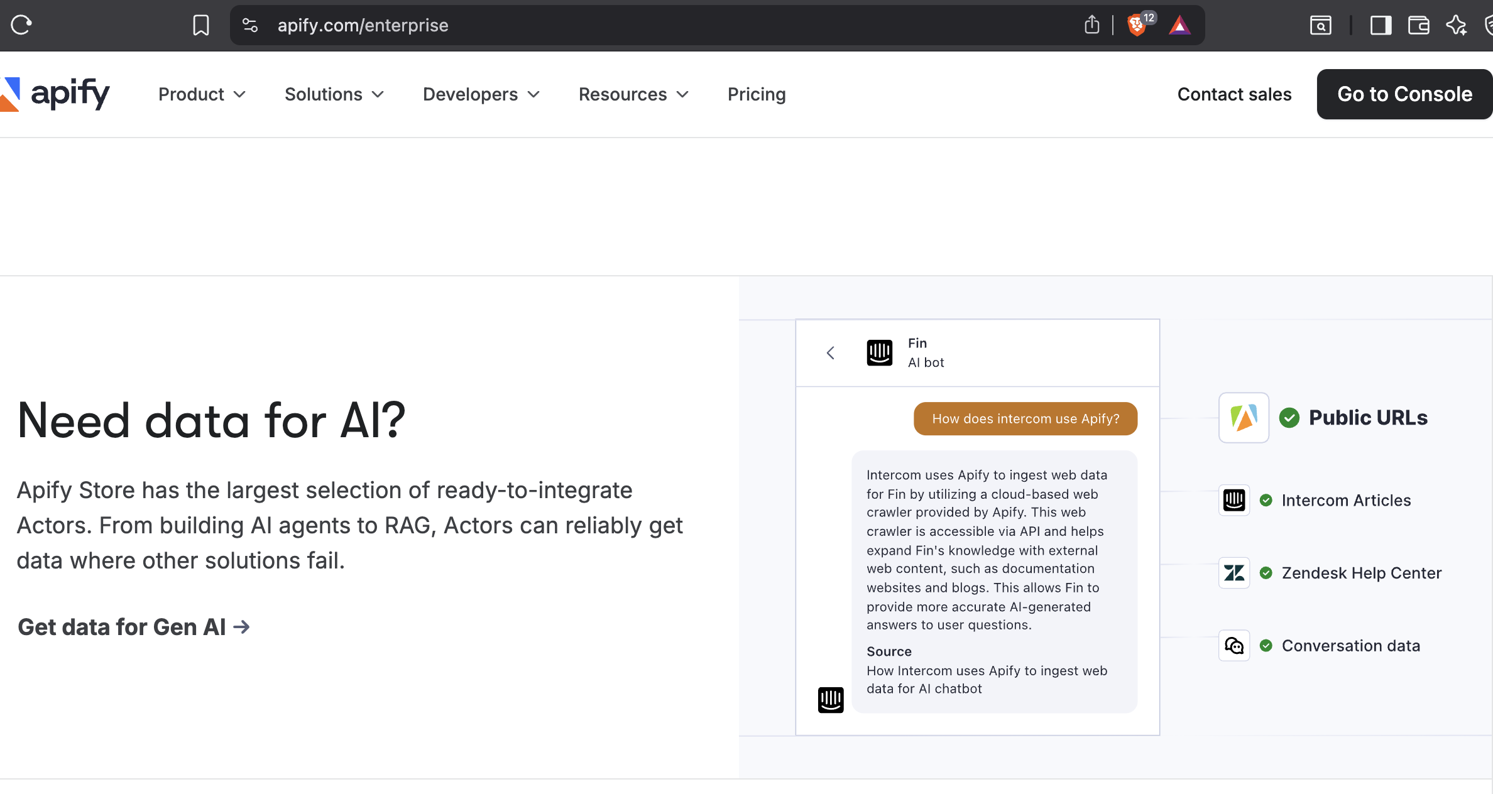Click the Apify icon beside Public URLs

[1244, 418]
